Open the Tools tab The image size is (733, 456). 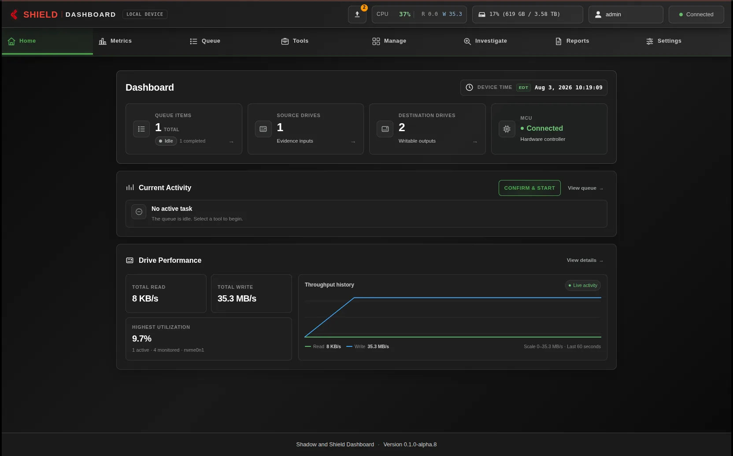click(x=321, y=41)
